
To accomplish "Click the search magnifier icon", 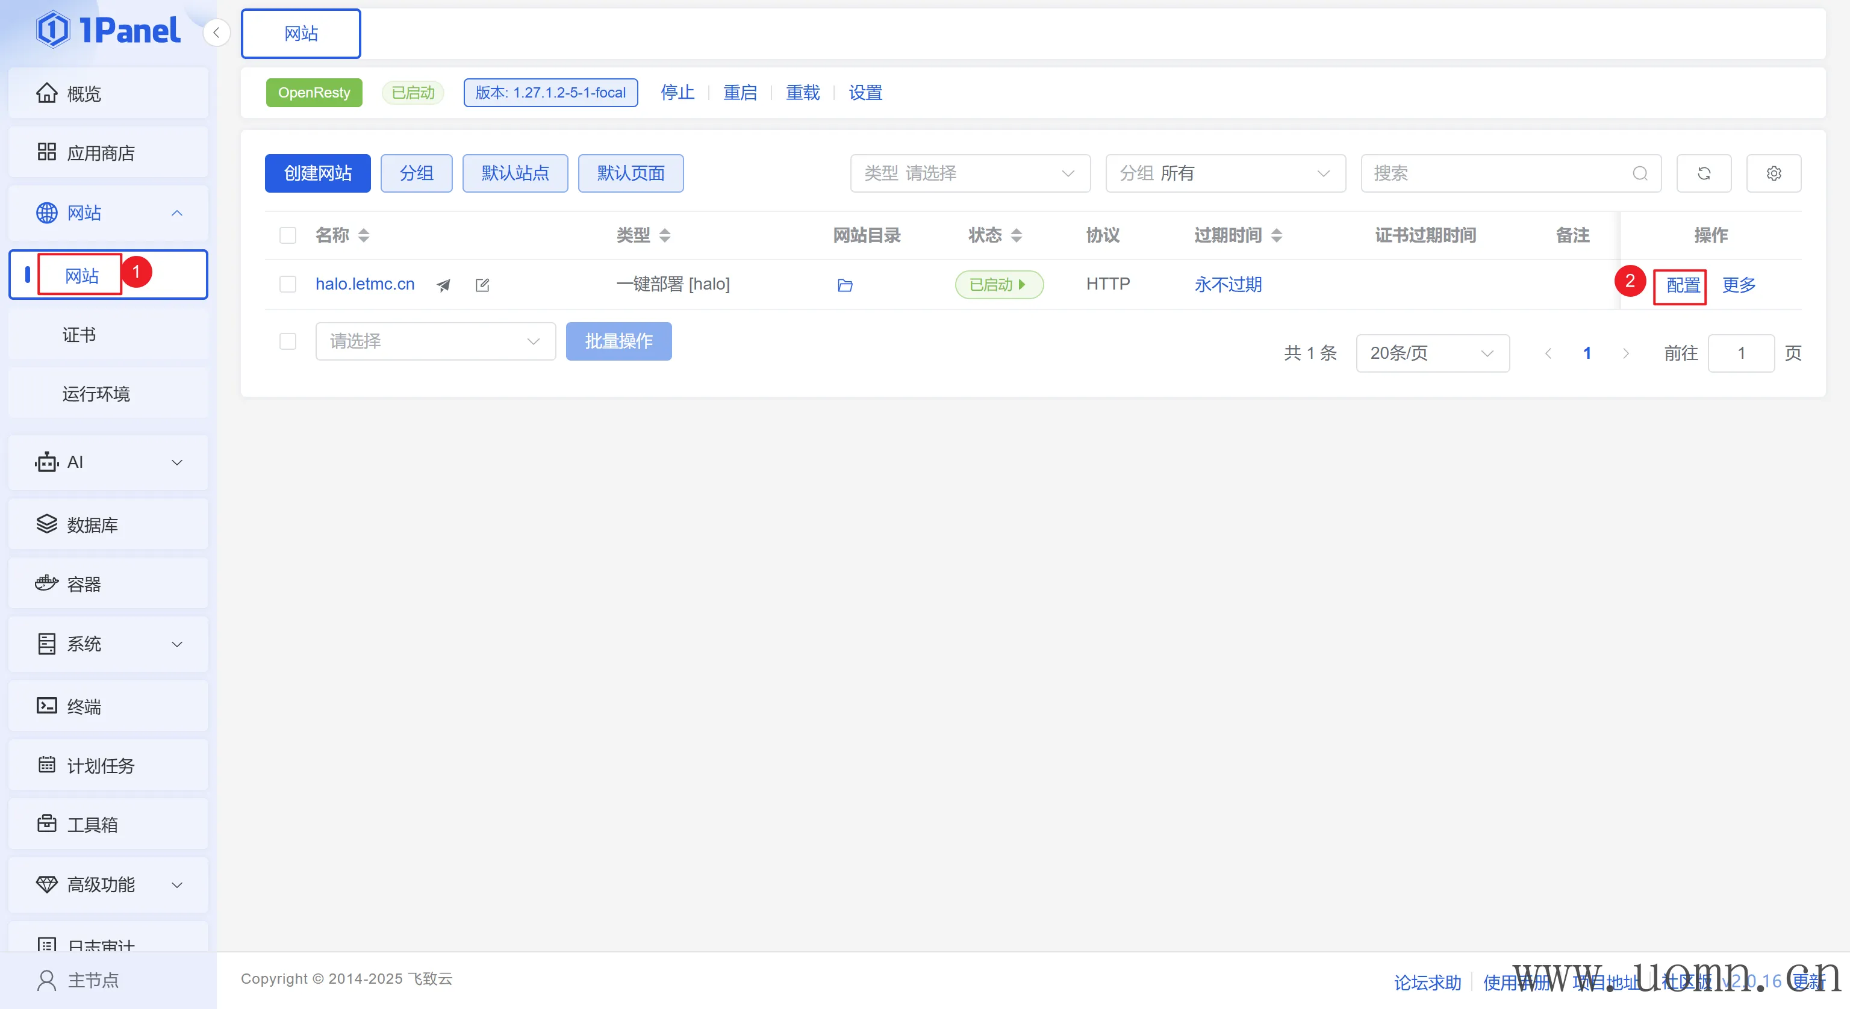I will click(1640, 173).
